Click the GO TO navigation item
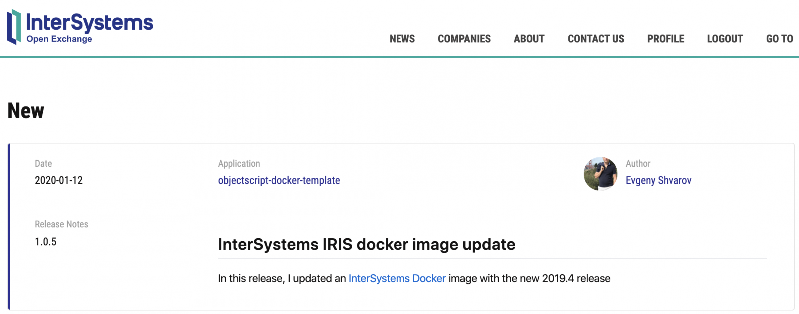The width and height of the screenshot is (799, 314). point(780,39)
